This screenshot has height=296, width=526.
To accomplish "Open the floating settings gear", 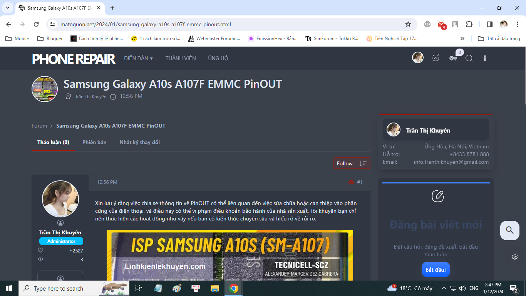I will coord(515,257).
